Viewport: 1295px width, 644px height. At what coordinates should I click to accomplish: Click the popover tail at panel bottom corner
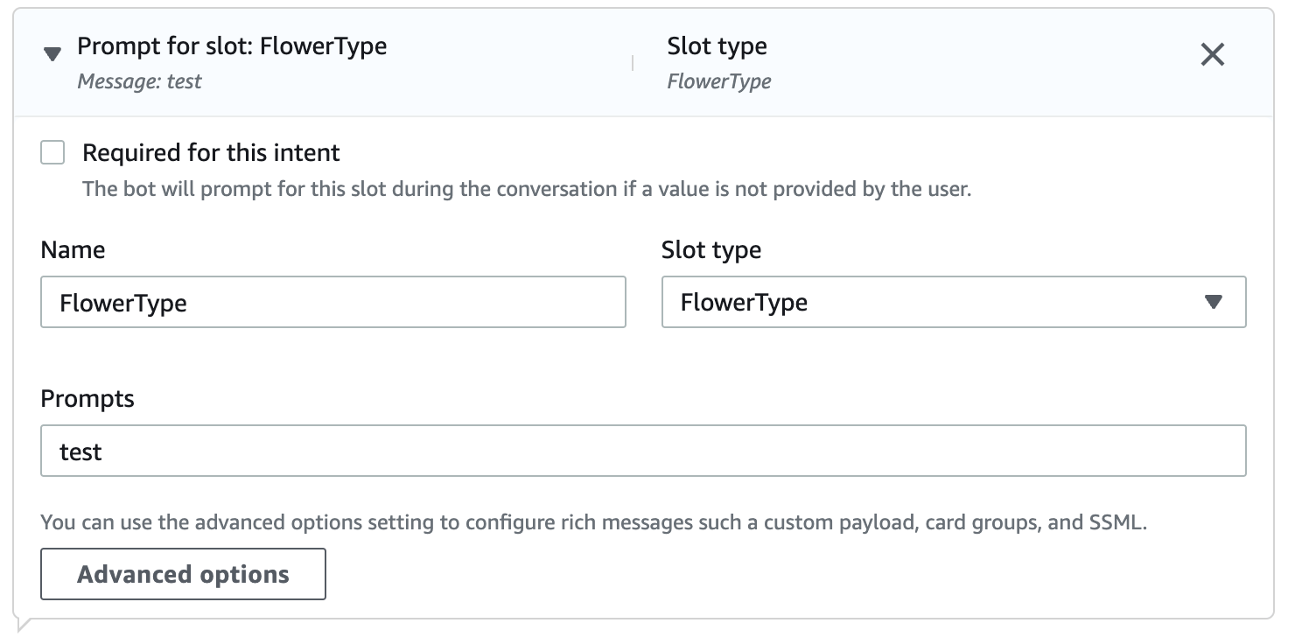click(x=24, y=624)
